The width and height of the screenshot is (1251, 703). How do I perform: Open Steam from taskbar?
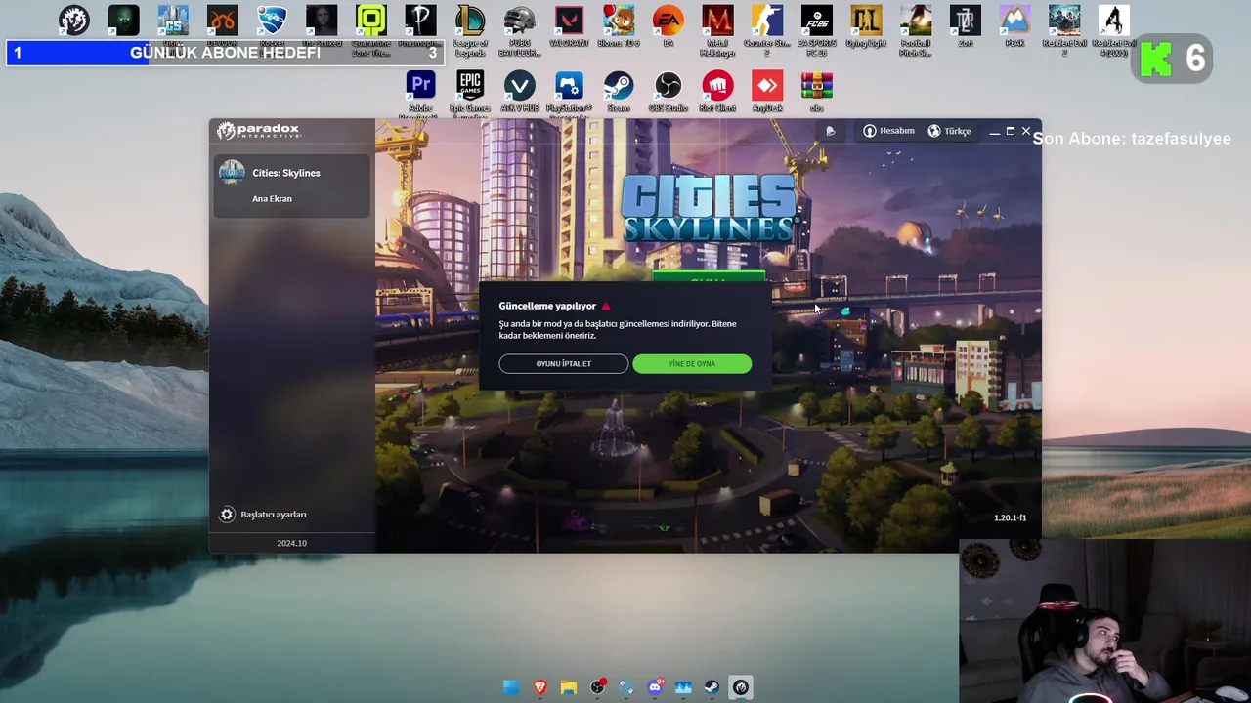coord(712,687)
